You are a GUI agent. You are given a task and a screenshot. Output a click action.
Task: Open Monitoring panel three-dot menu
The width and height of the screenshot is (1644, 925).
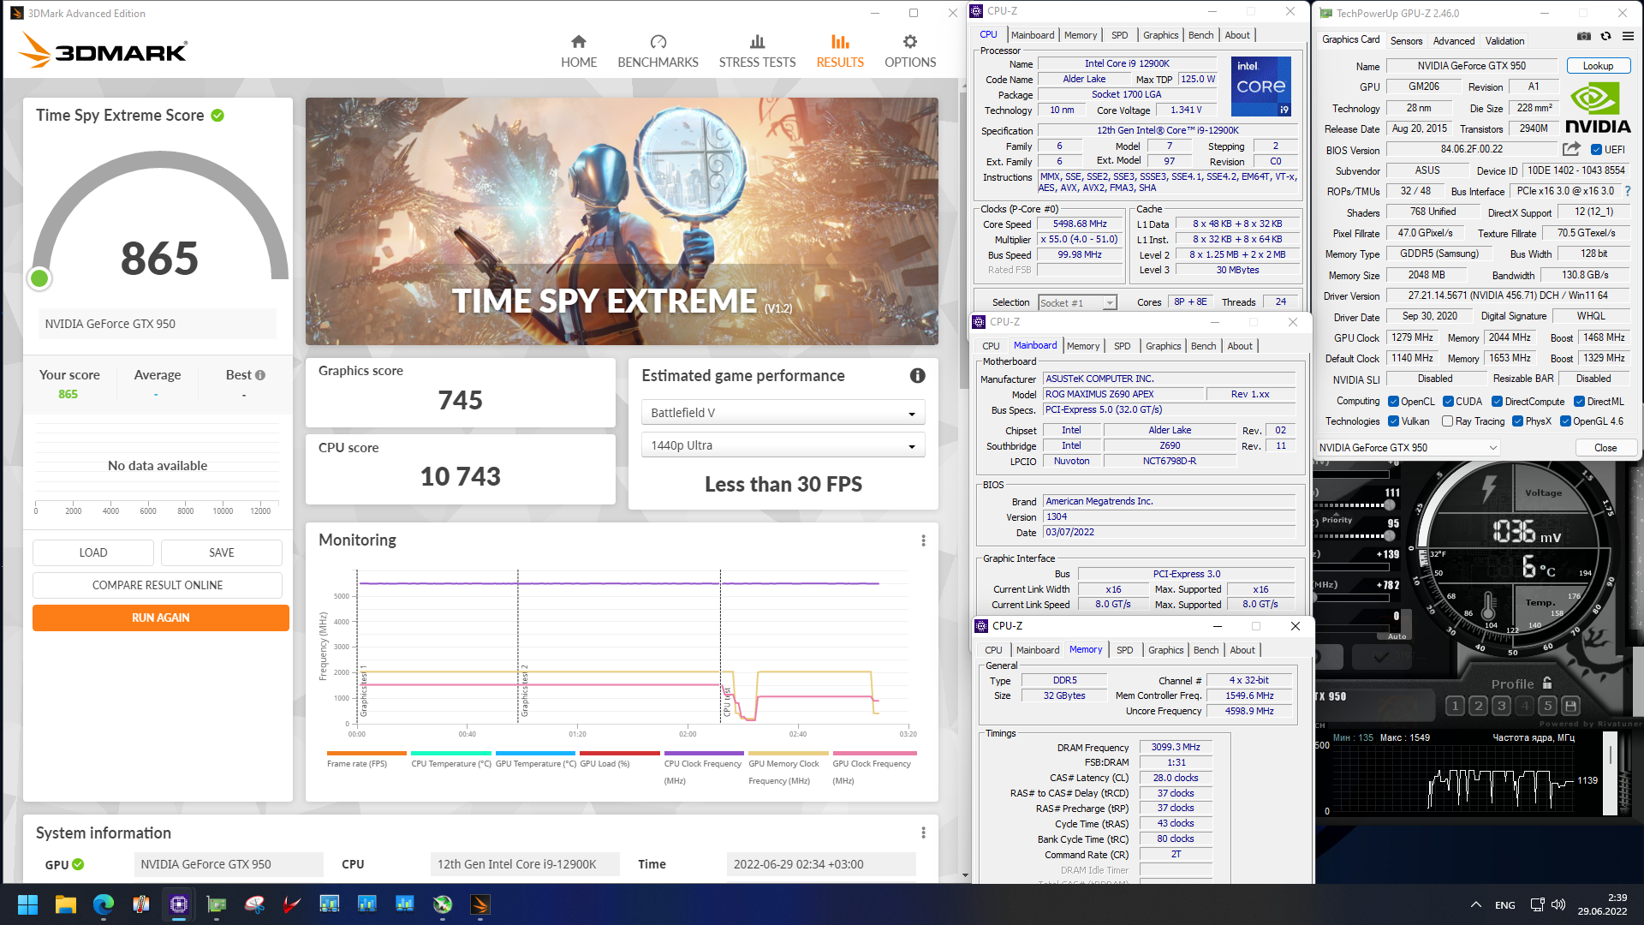pos(923,540)
